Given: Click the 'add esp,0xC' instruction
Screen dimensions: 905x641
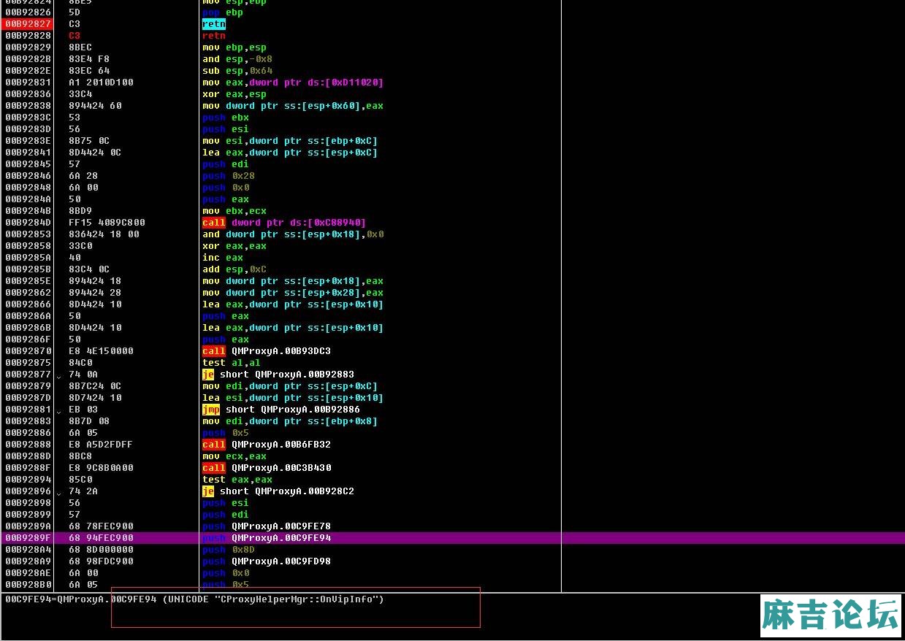Looking at the screenshot, I should click(234, 269).
